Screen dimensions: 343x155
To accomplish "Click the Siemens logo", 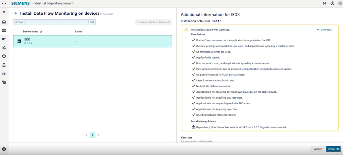I will pos(20,3).
